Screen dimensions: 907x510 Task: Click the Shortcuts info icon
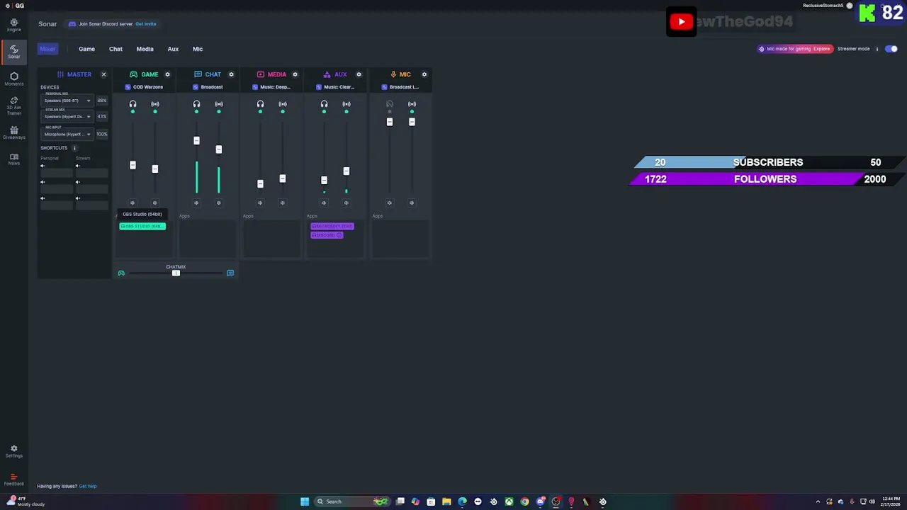(74, 148)
